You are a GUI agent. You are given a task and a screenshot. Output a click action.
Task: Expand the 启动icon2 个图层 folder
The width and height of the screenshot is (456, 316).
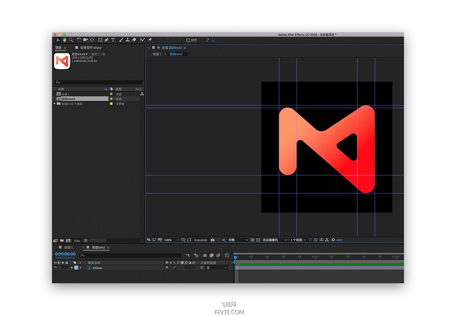click(55, 104)
